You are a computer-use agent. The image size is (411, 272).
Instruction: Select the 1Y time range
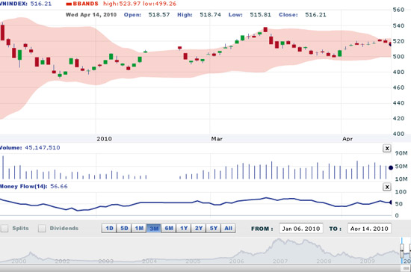tap(184, 228)
